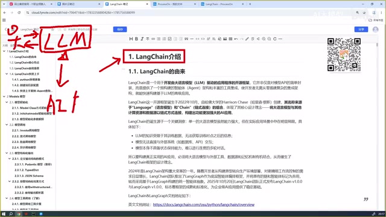
Task: Select outline item '2.2.1. invoke…'
Action: click(25, 130)
